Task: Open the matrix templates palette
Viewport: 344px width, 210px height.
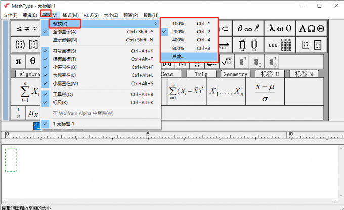Action: (x=280, y=45)
